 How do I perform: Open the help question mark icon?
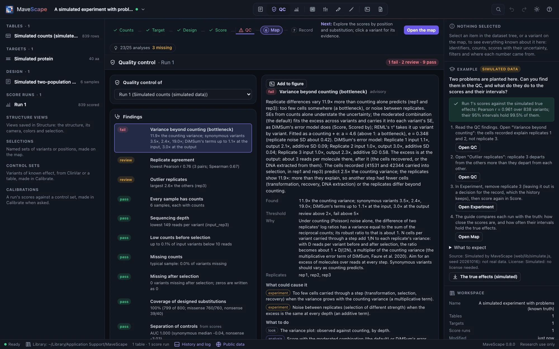click(x=549, y=9)
